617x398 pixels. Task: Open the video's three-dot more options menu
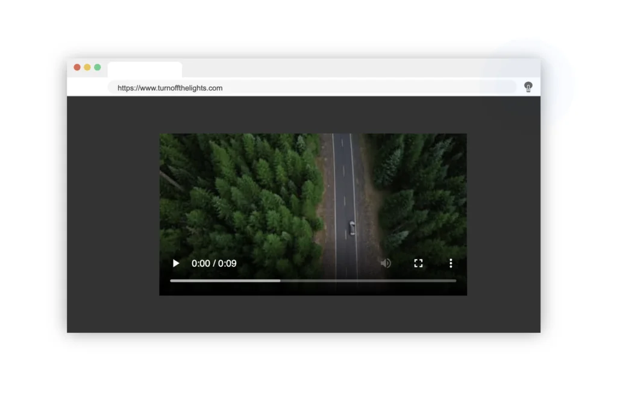point(451,263)
